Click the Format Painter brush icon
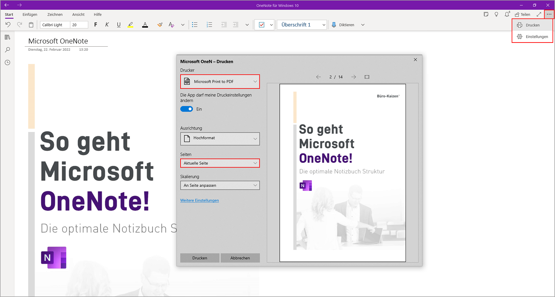 tap(160, 25)
